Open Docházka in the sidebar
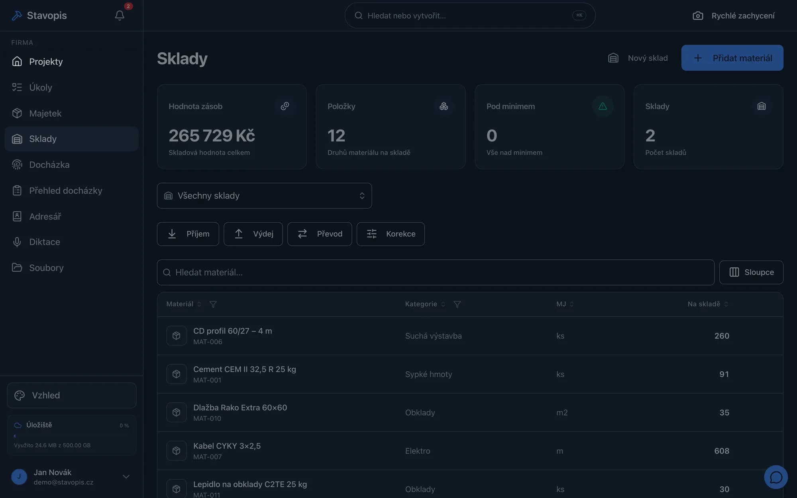The image size is (797, 498). click(72, 165)
